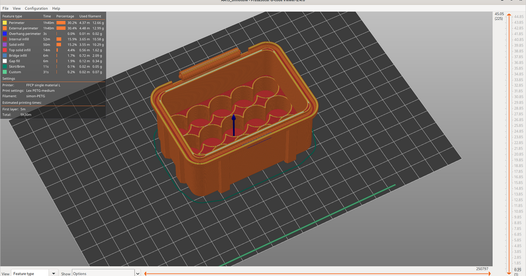This screenshot has height=276, width=526.
Task: Expand the Show Options dropdown chevron
Action: pyautogui.click(x=138, y=273)
